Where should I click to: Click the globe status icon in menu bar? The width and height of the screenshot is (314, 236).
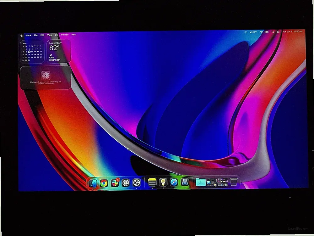[x=246, y=32]
